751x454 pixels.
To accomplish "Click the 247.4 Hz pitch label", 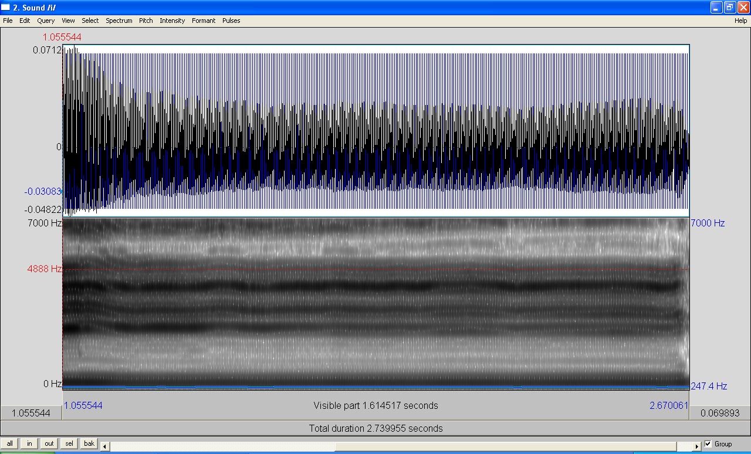I will click(709, 386).
